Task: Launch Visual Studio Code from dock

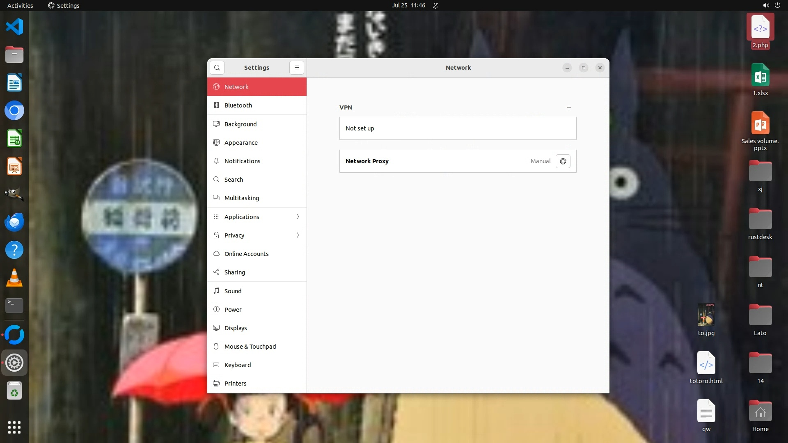Action: click(14, 27)
